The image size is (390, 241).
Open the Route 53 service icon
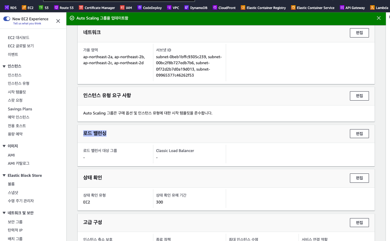(56, 8)
